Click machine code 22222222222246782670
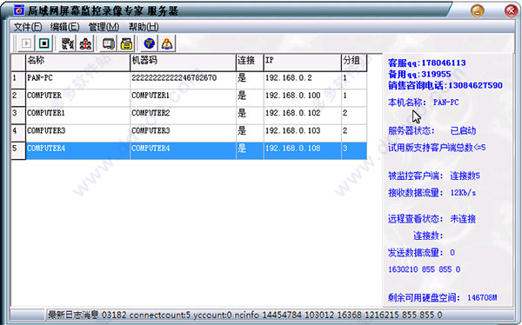 pos(183,80)
